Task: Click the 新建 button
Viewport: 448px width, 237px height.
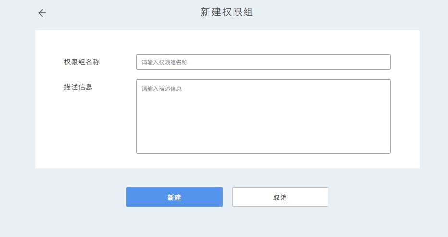Action: (174, 197)
